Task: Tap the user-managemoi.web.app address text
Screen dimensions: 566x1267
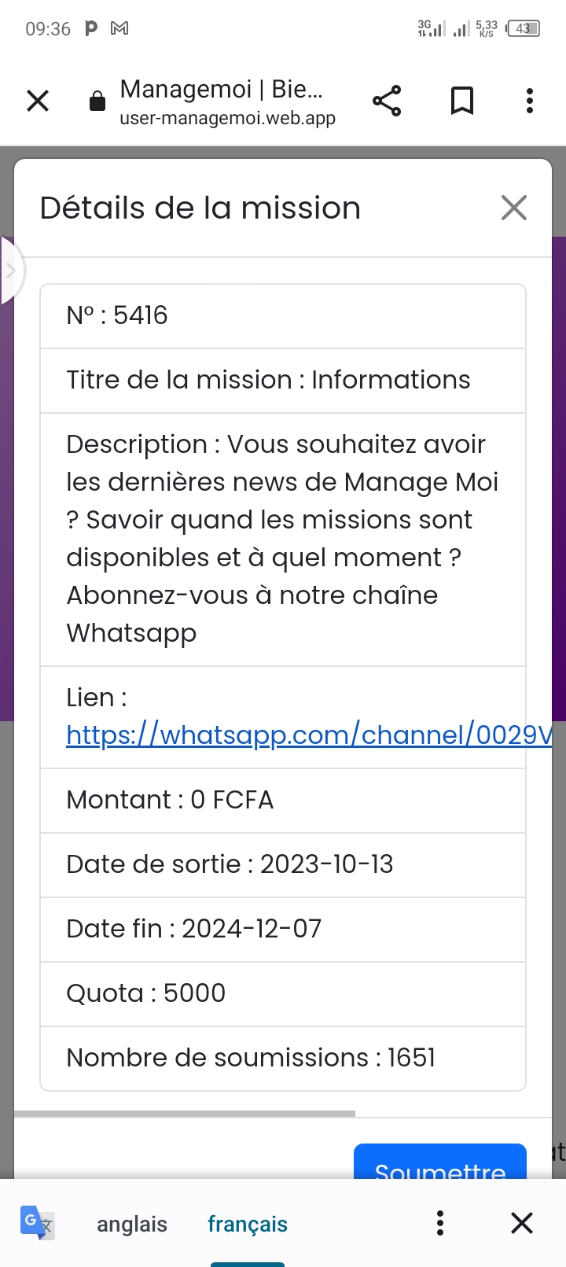Action: click(x=227, y=118)
